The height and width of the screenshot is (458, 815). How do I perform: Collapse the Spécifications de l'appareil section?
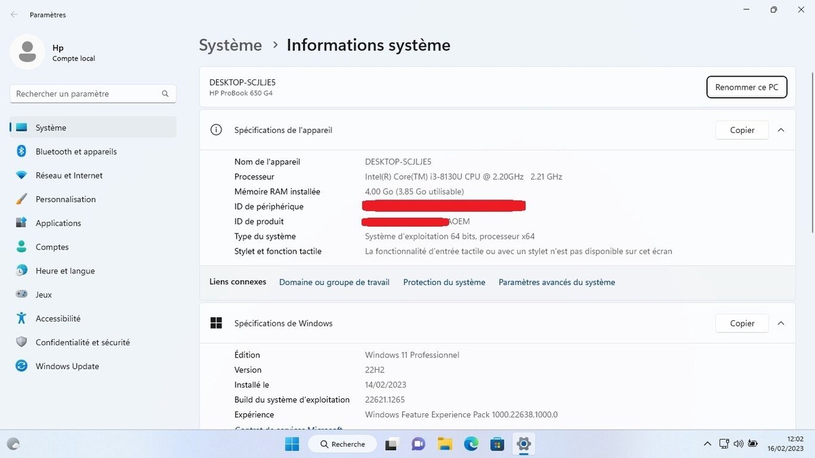tap(781, 130)
